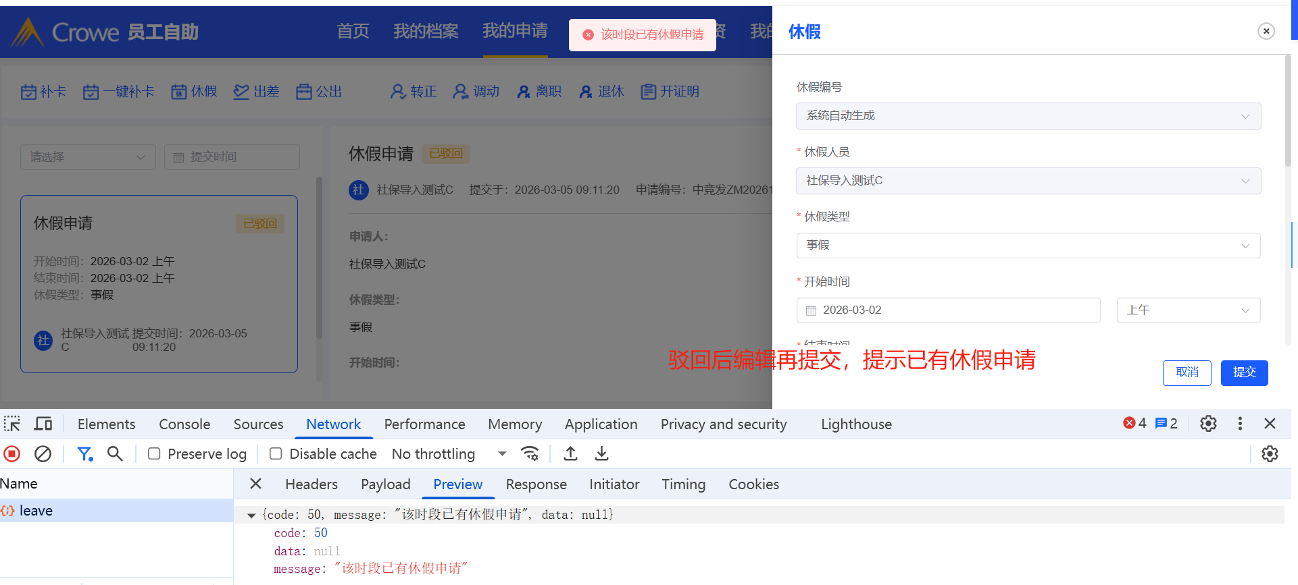The width and height of the screenshot is (1298, 585).
Task: Select the leave request in Name list
Action: (116, 511)
